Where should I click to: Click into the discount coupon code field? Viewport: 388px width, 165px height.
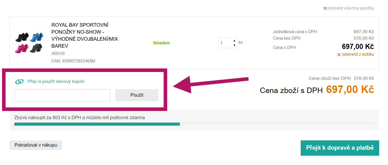click(62, 95)
